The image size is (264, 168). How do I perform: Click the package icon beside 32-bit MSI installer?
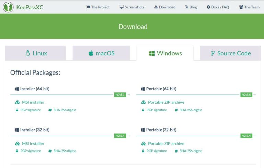(x=18, y=144)
